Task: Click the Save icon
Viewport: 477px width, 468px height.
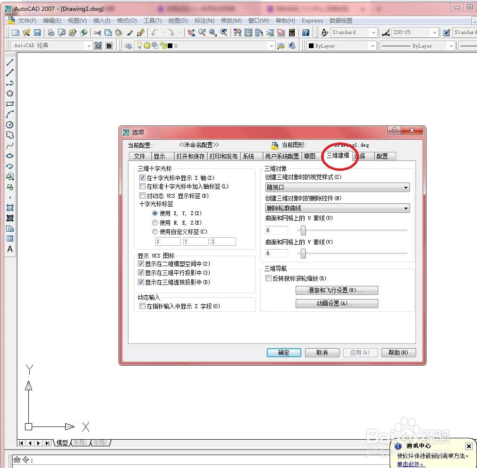Action: coord(37,33)
